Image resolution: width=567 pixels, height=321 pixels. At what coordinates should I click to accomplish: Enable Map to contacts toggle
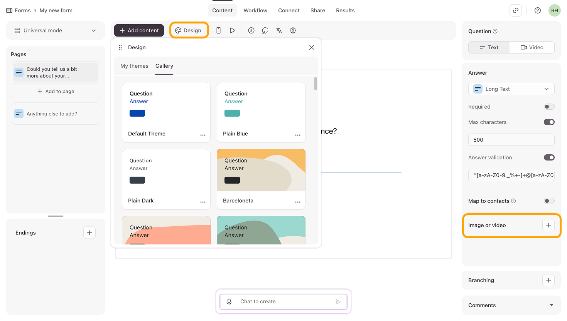point(549,201)
